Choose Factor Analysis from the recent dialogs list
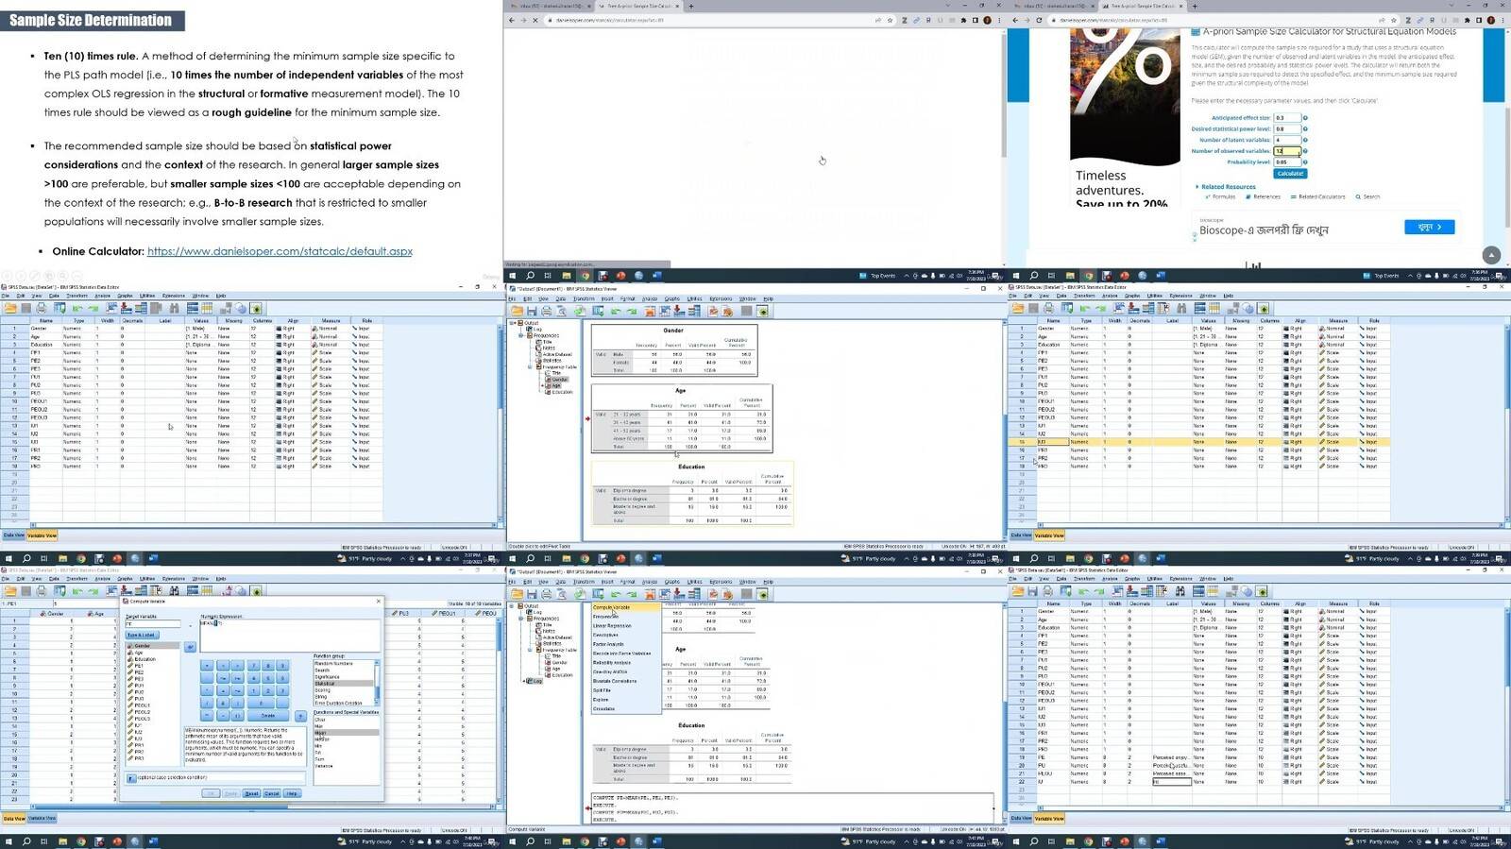Screen dimensions: 1511x849 [624, 644]
